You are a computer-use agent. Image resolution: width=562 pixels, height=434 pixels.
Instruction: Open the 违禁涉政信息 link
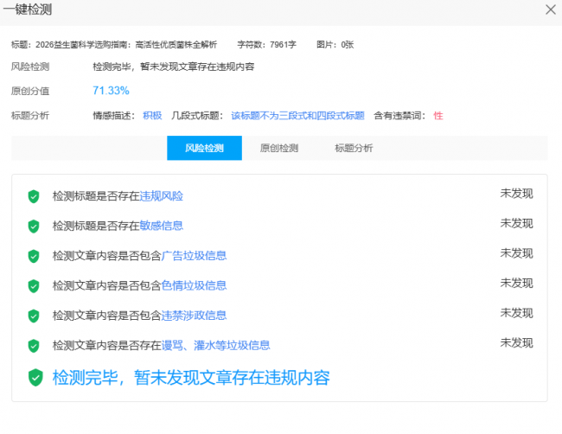pyautogui.click(x=195, y=316)
